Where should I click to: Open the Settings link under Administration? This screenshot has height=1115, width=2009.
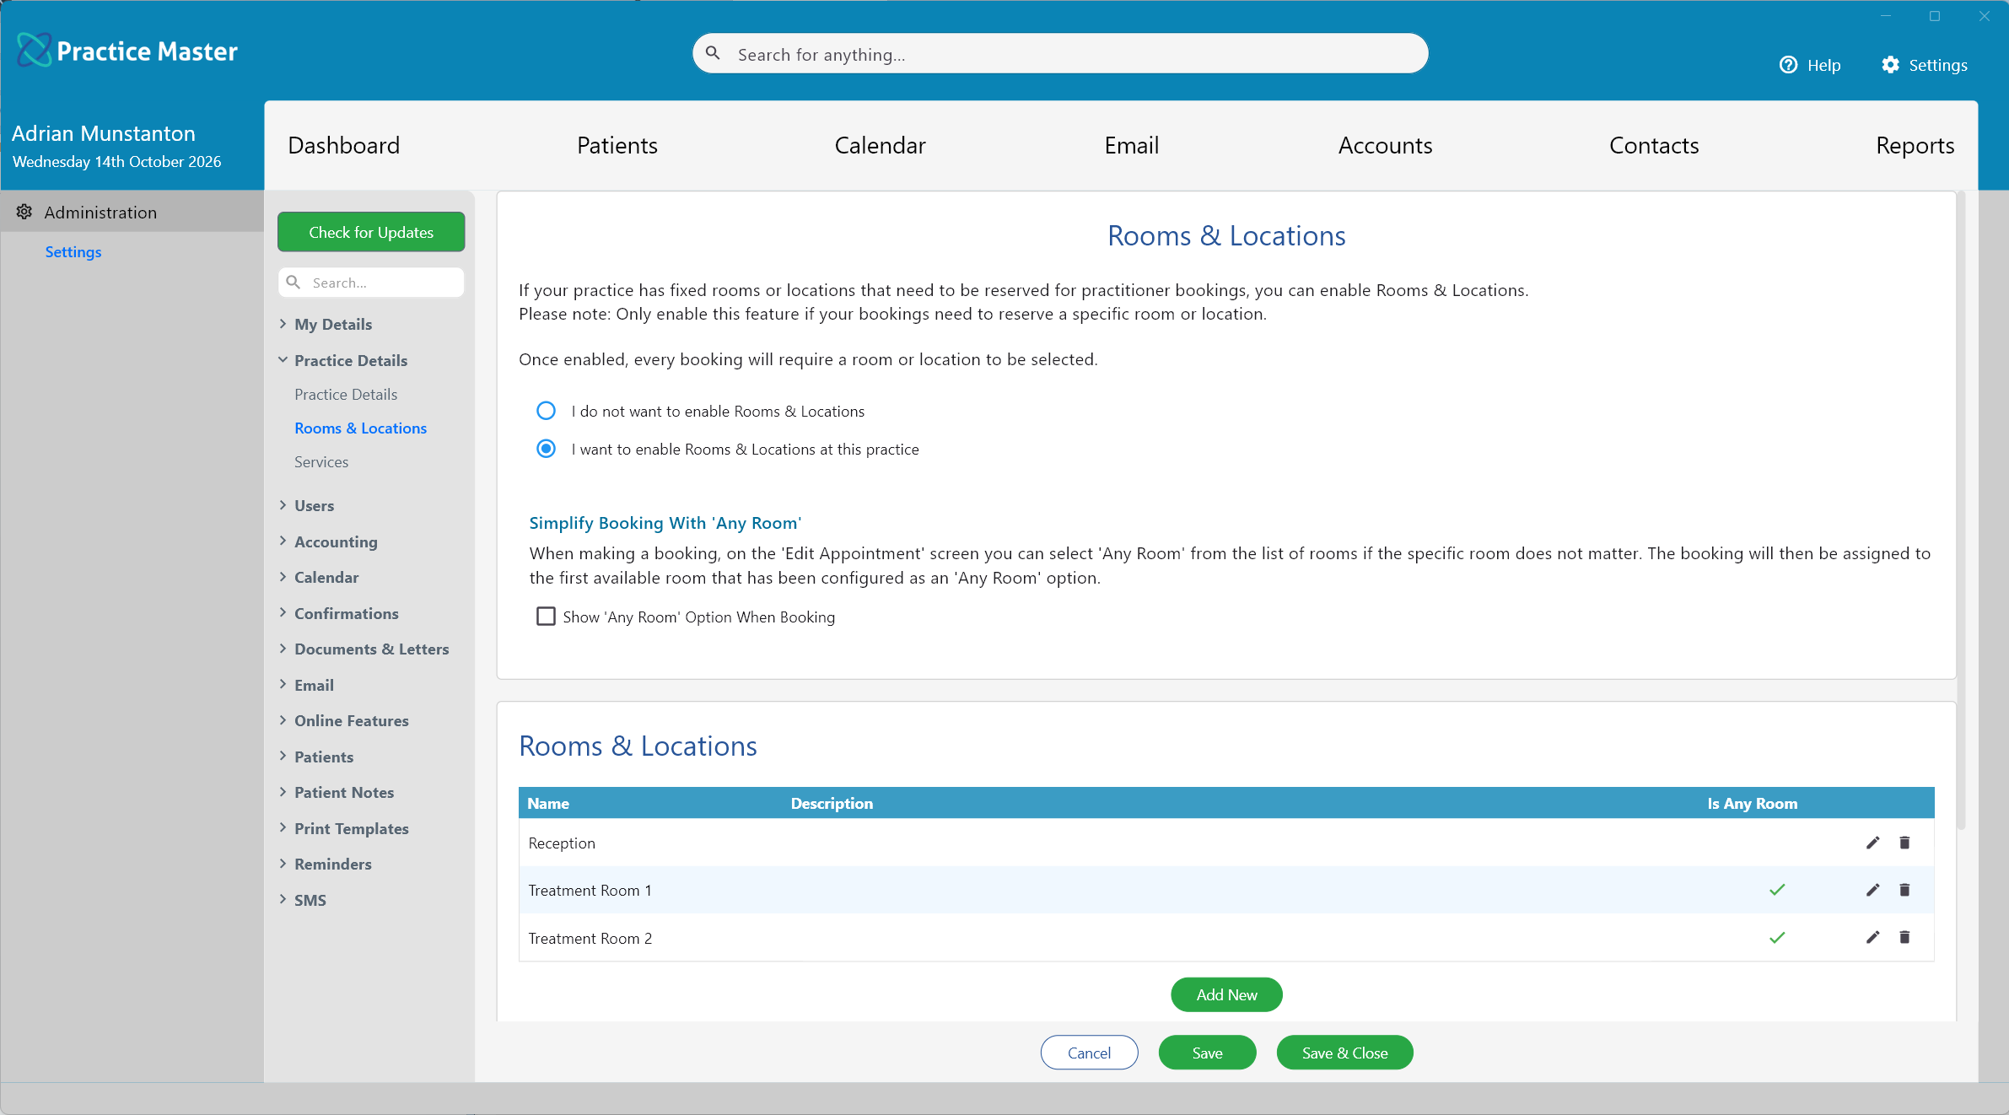pyautogui.click(x=73, y=251)
